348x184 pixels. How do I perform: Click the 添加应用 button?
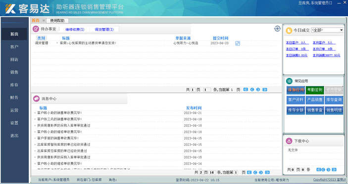[x=296, y=90]
